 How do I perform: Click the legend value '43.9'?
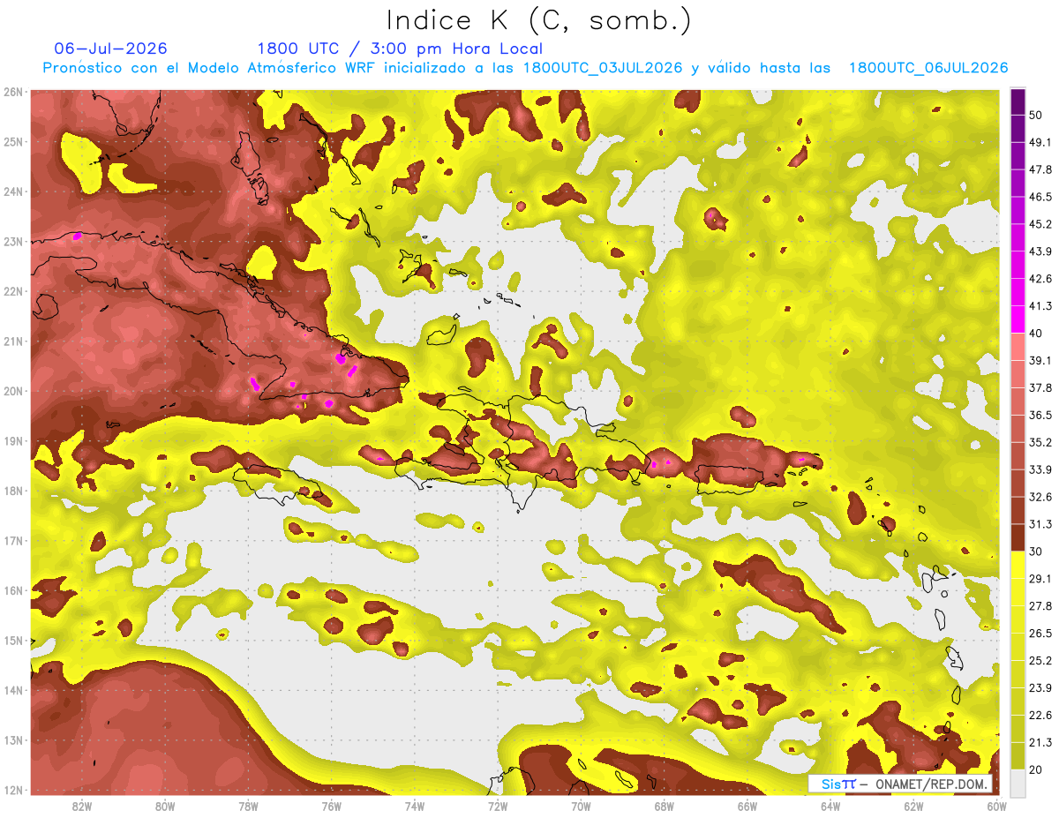pyautogui.click(x=1040, y=251)
